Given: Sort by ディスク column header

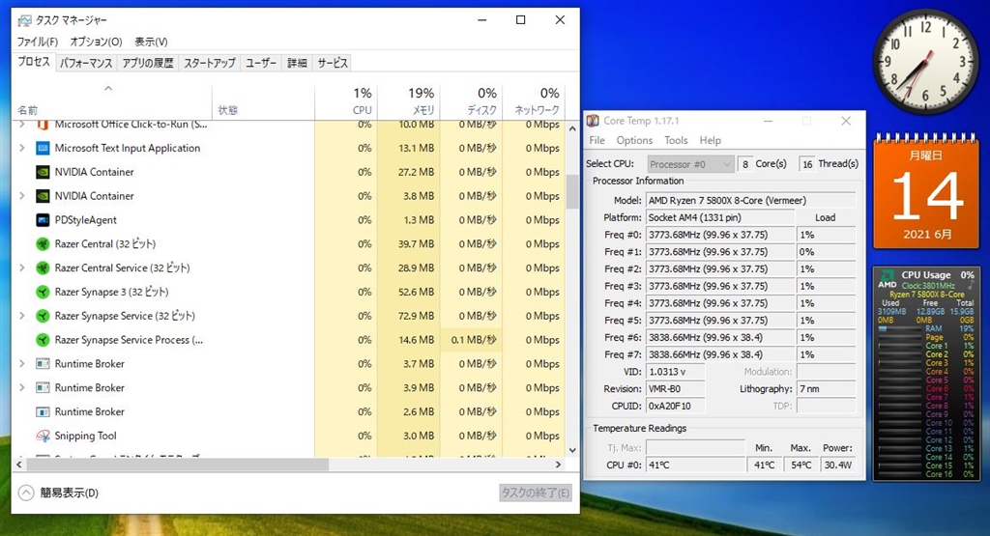Looking at the screenshot, I should [x=471, y=100].
